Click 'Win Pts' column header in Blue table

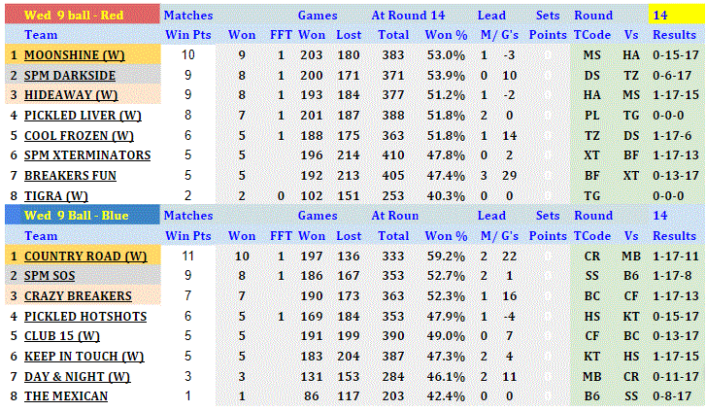[187, 236]
